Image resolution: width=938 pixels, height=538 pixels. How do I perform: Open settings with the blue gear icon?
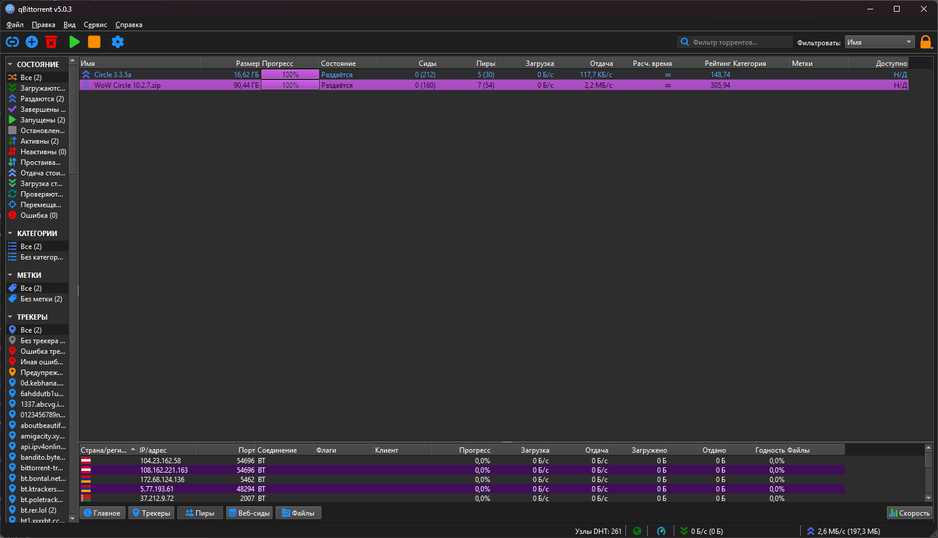click(118, 42)
